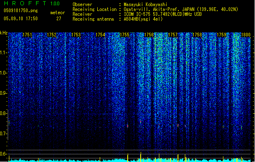Click the meteor echo just after 1757

pos(178,125)
